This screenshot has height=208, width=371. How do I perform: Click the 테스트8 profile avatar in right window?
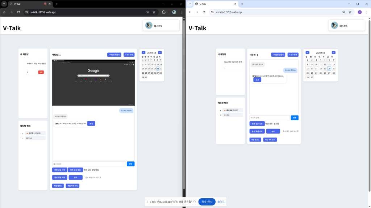(334, 25)
